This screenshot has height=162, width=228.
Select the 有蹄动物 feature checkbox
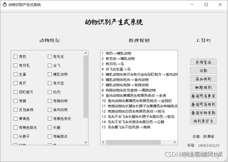50,101
